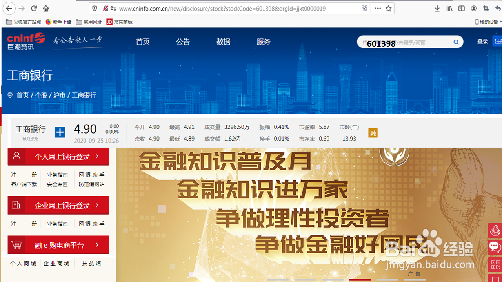
Task: Select the last banner slide indicator
Action: [415, 280]
